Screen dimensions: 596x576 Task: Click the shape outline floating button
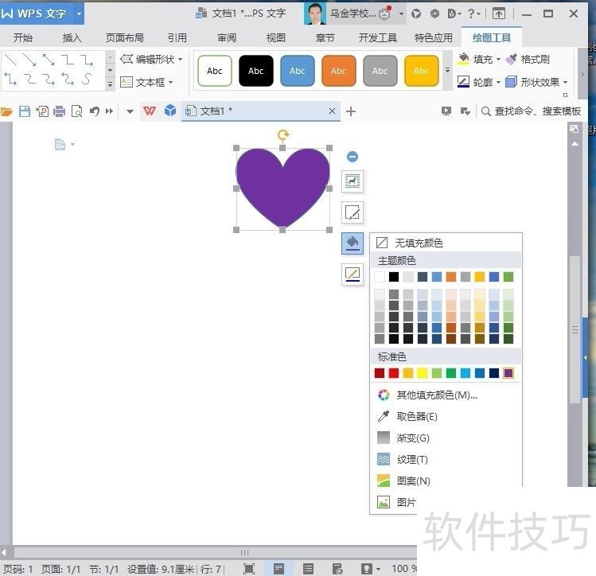353,274
